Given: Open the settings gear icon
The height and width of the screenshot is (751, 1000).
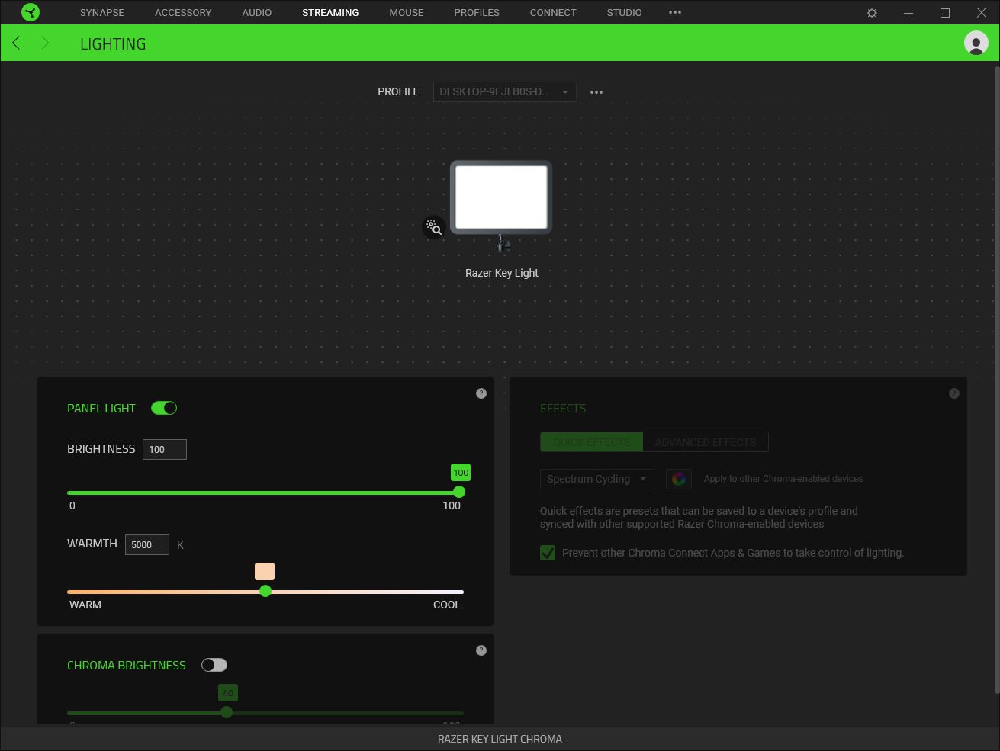Looking at the screenshot, I should [872, 13].
